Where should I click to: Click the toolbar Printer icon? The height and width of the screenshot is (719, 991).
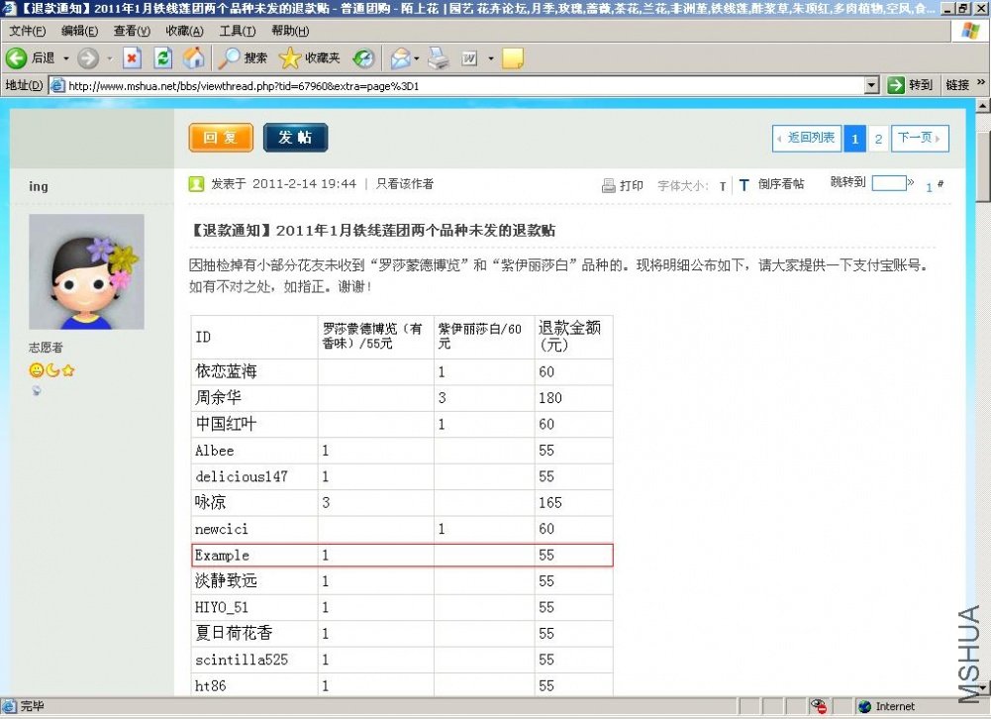(x=439, y=58)
